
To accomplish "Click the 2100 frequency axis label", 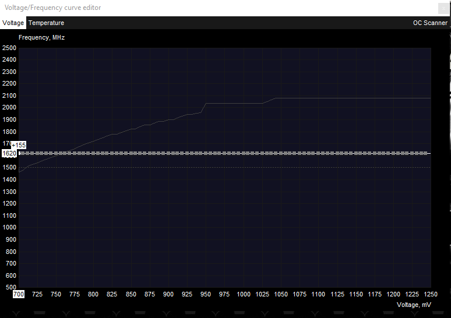I will pos(9,96).
